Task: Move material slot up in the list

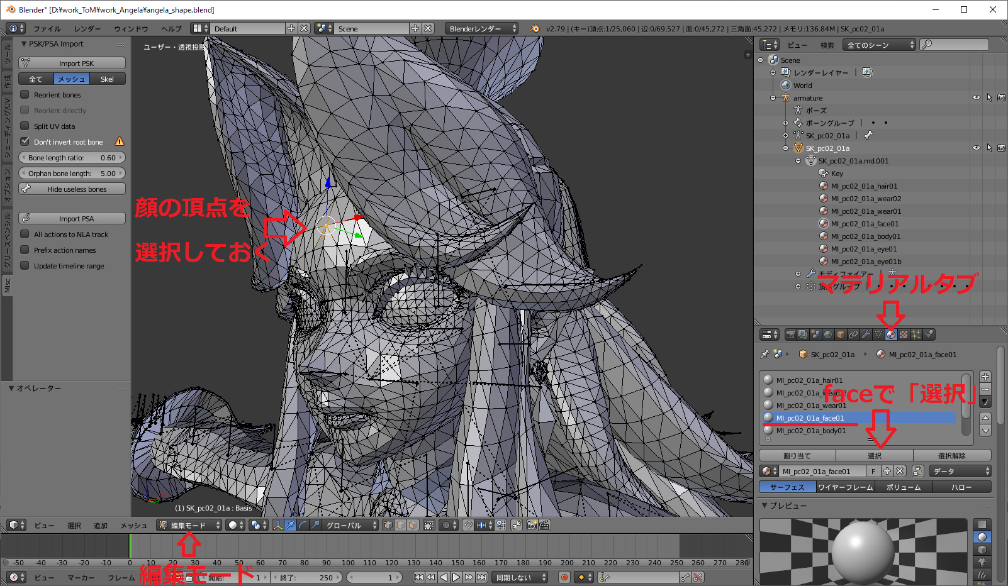Action: [x=985, y=417]
